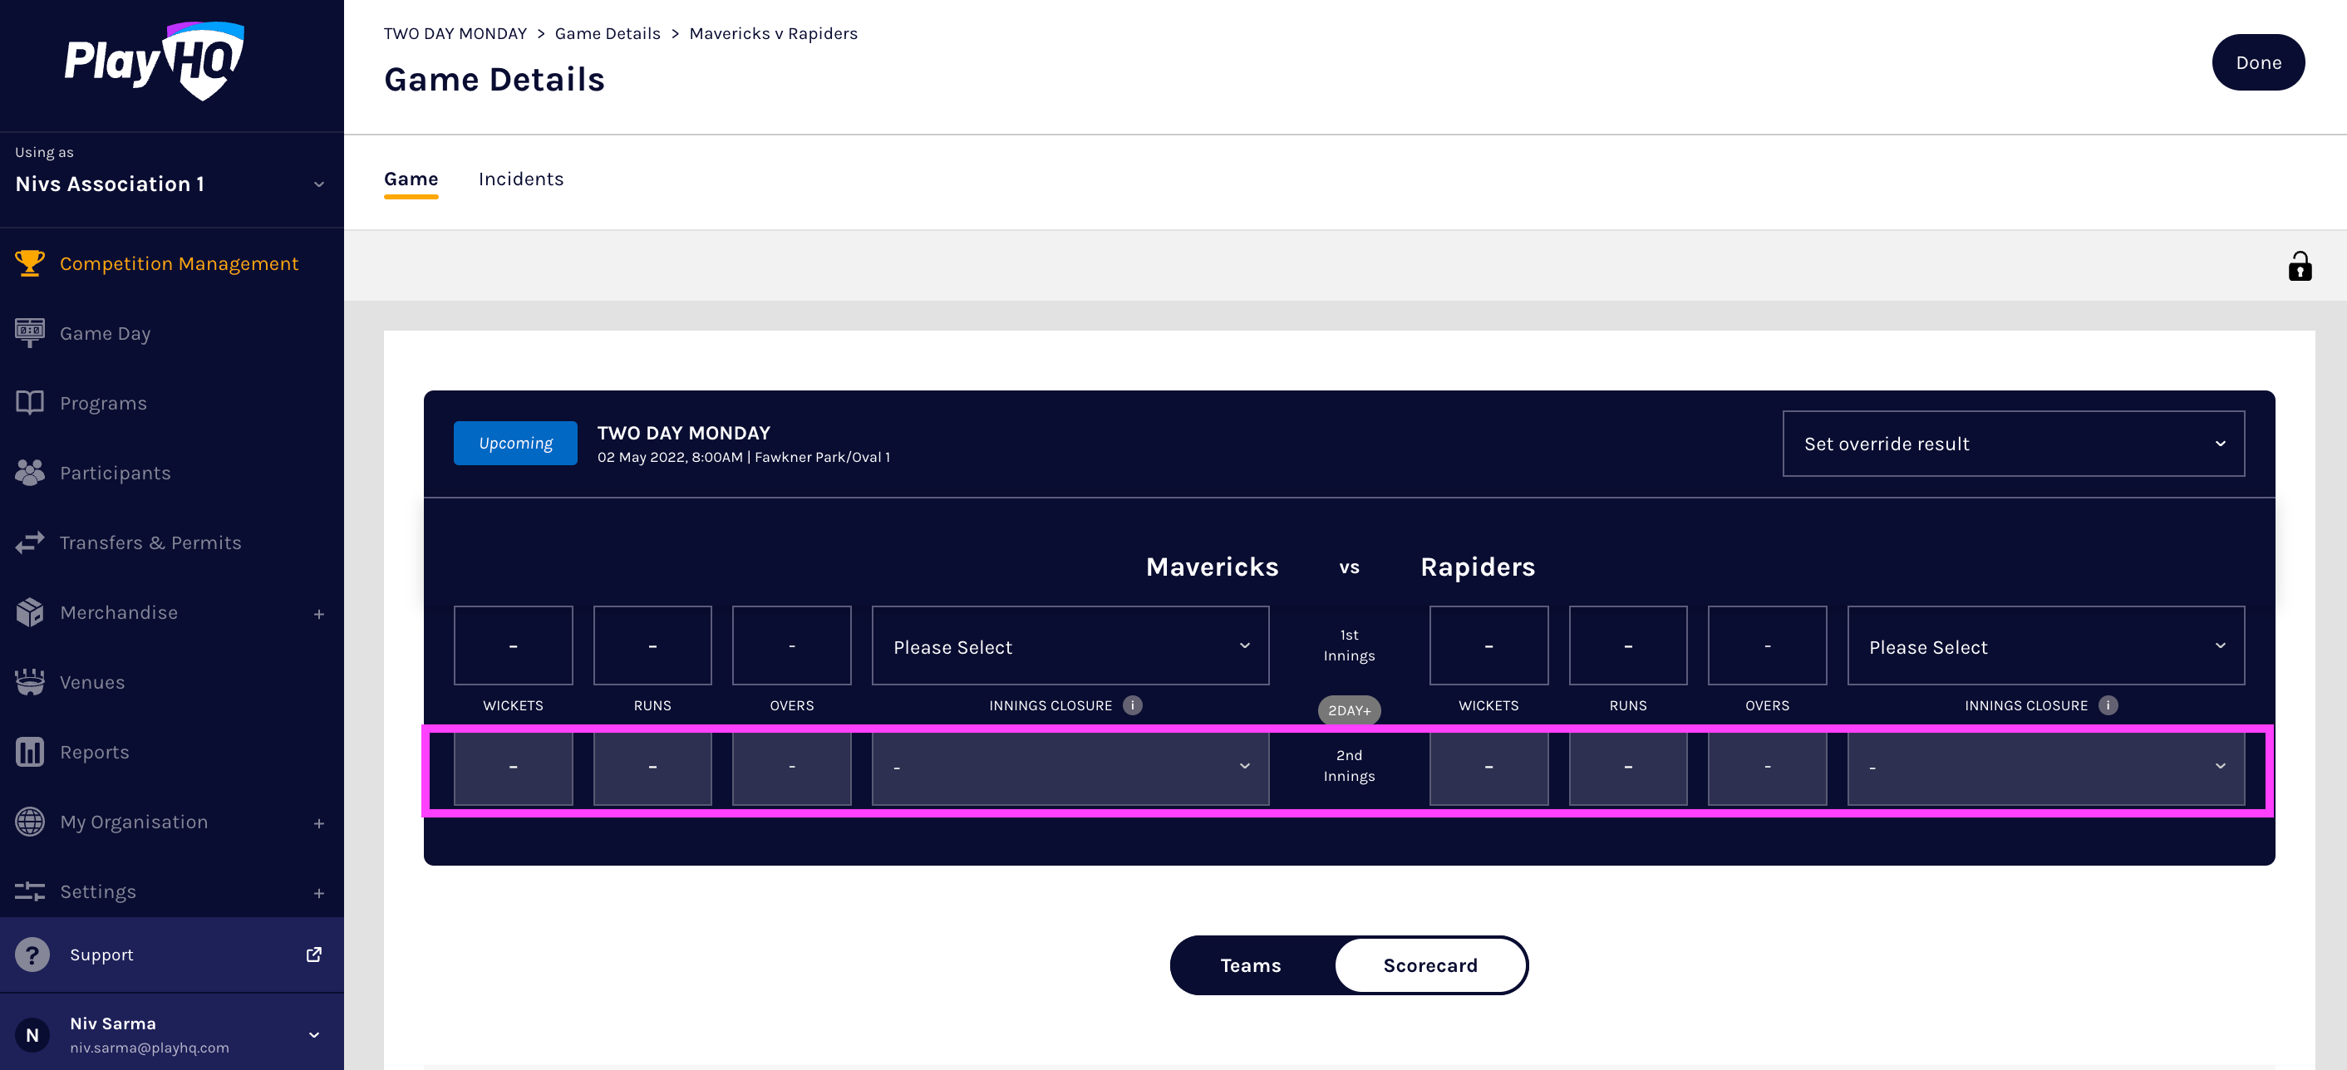Open Game Day scoreboard icon

(29, 332)
